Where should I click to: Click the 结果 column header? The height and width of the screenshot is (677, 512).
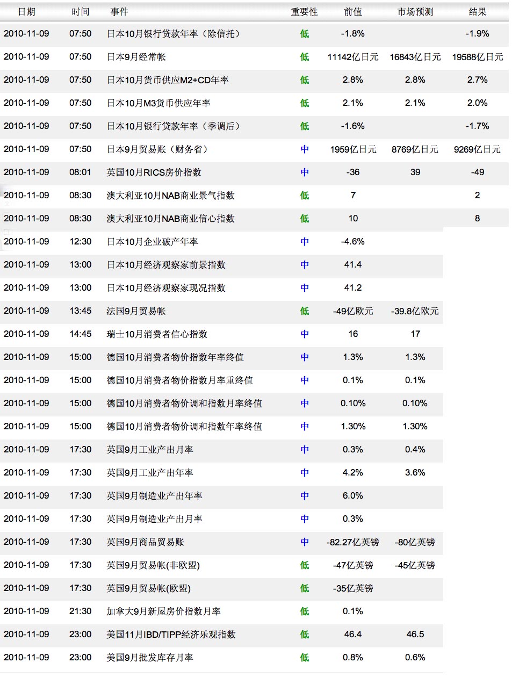pos(478,12)
